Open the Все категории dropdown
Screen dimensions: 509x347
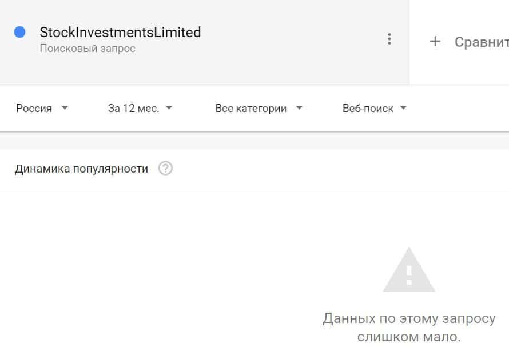click(x=250, y=108)
